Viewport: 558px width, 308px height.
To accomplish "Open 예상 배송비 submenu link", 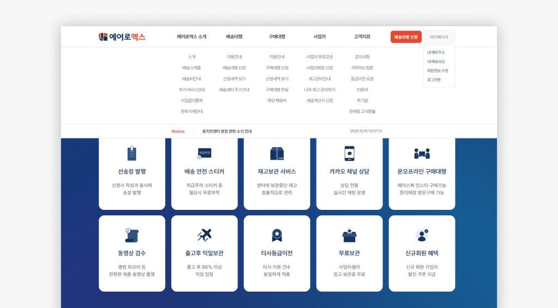I will click(277, 100).
